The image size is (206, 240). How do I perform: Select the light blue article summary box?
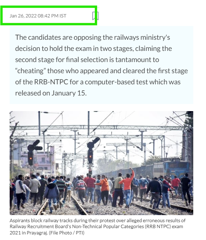(x=101, y=65)
